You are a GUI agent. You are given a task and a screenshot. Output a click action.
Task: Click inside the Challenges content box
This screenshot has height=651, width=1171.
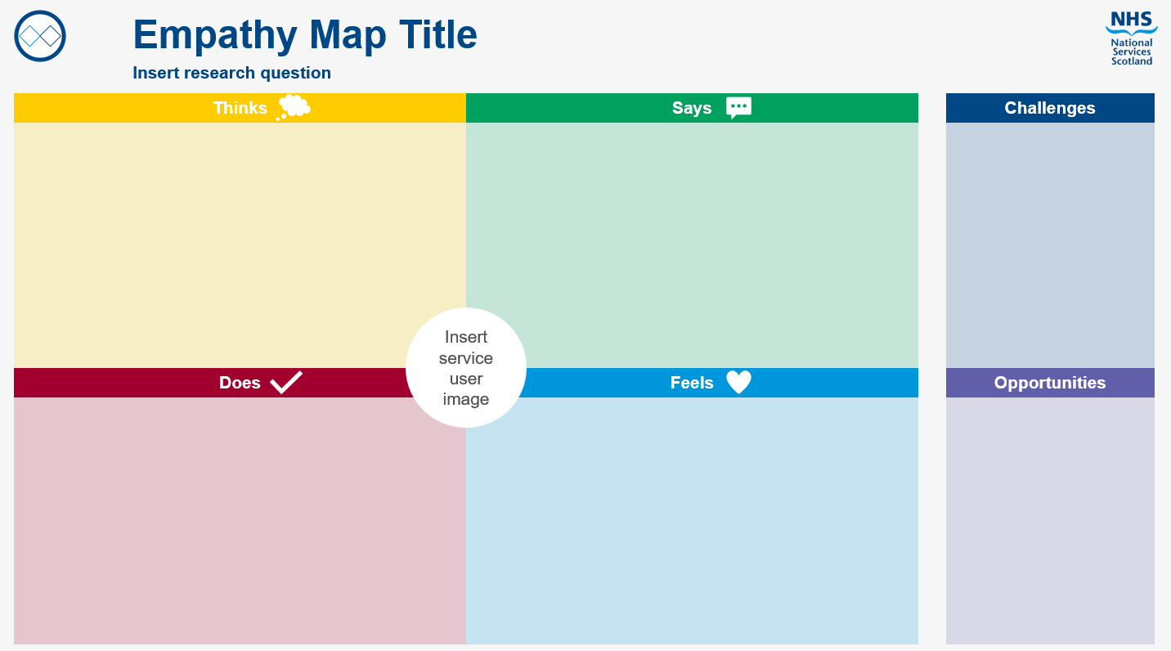tap(1050, 245)
